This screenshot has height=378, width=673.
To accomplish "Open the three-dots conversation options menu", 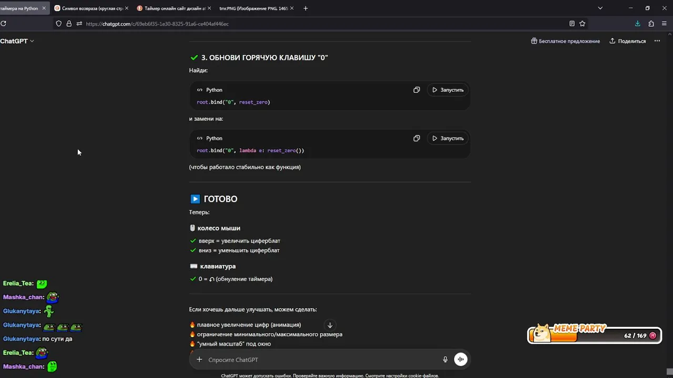I will coord(657,41).
